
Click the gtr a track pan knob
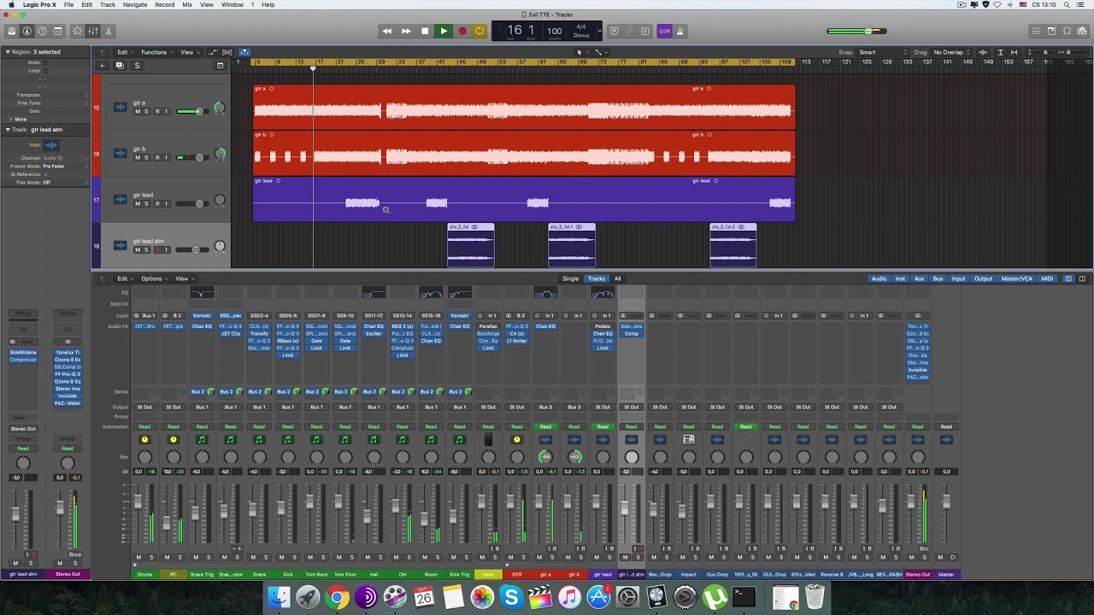[x=220, y=108]
